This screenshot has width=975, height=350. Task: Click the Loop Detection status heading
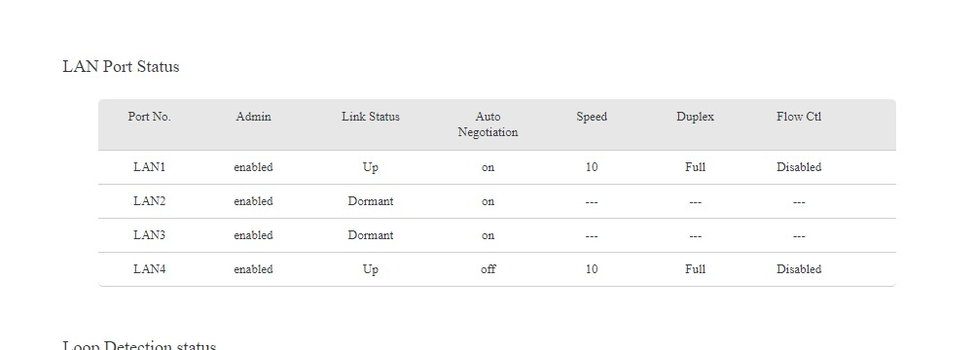[139, 346]
